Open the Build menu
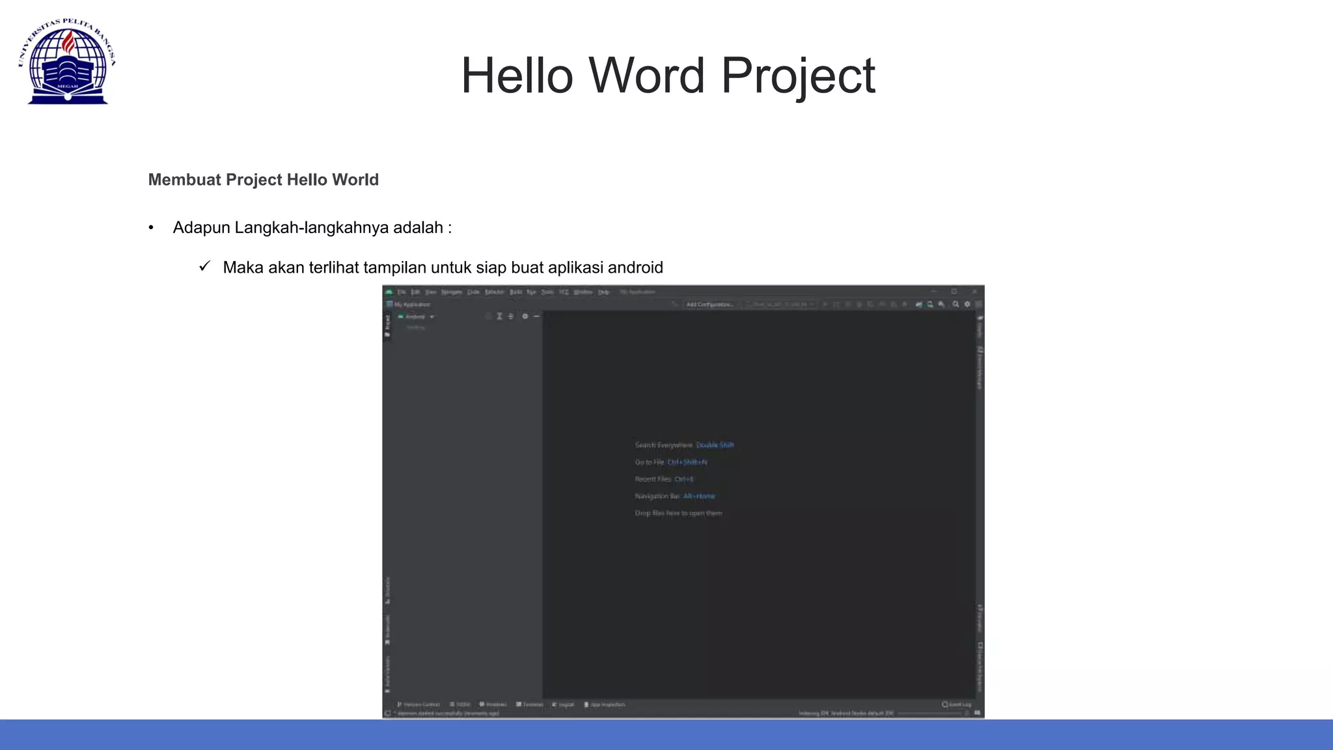1333x750 pixels. click(515, 292)
